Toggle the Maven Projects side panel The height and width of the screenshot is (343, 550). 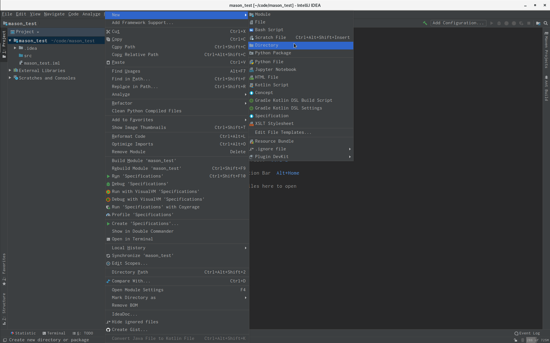[546, 50]
